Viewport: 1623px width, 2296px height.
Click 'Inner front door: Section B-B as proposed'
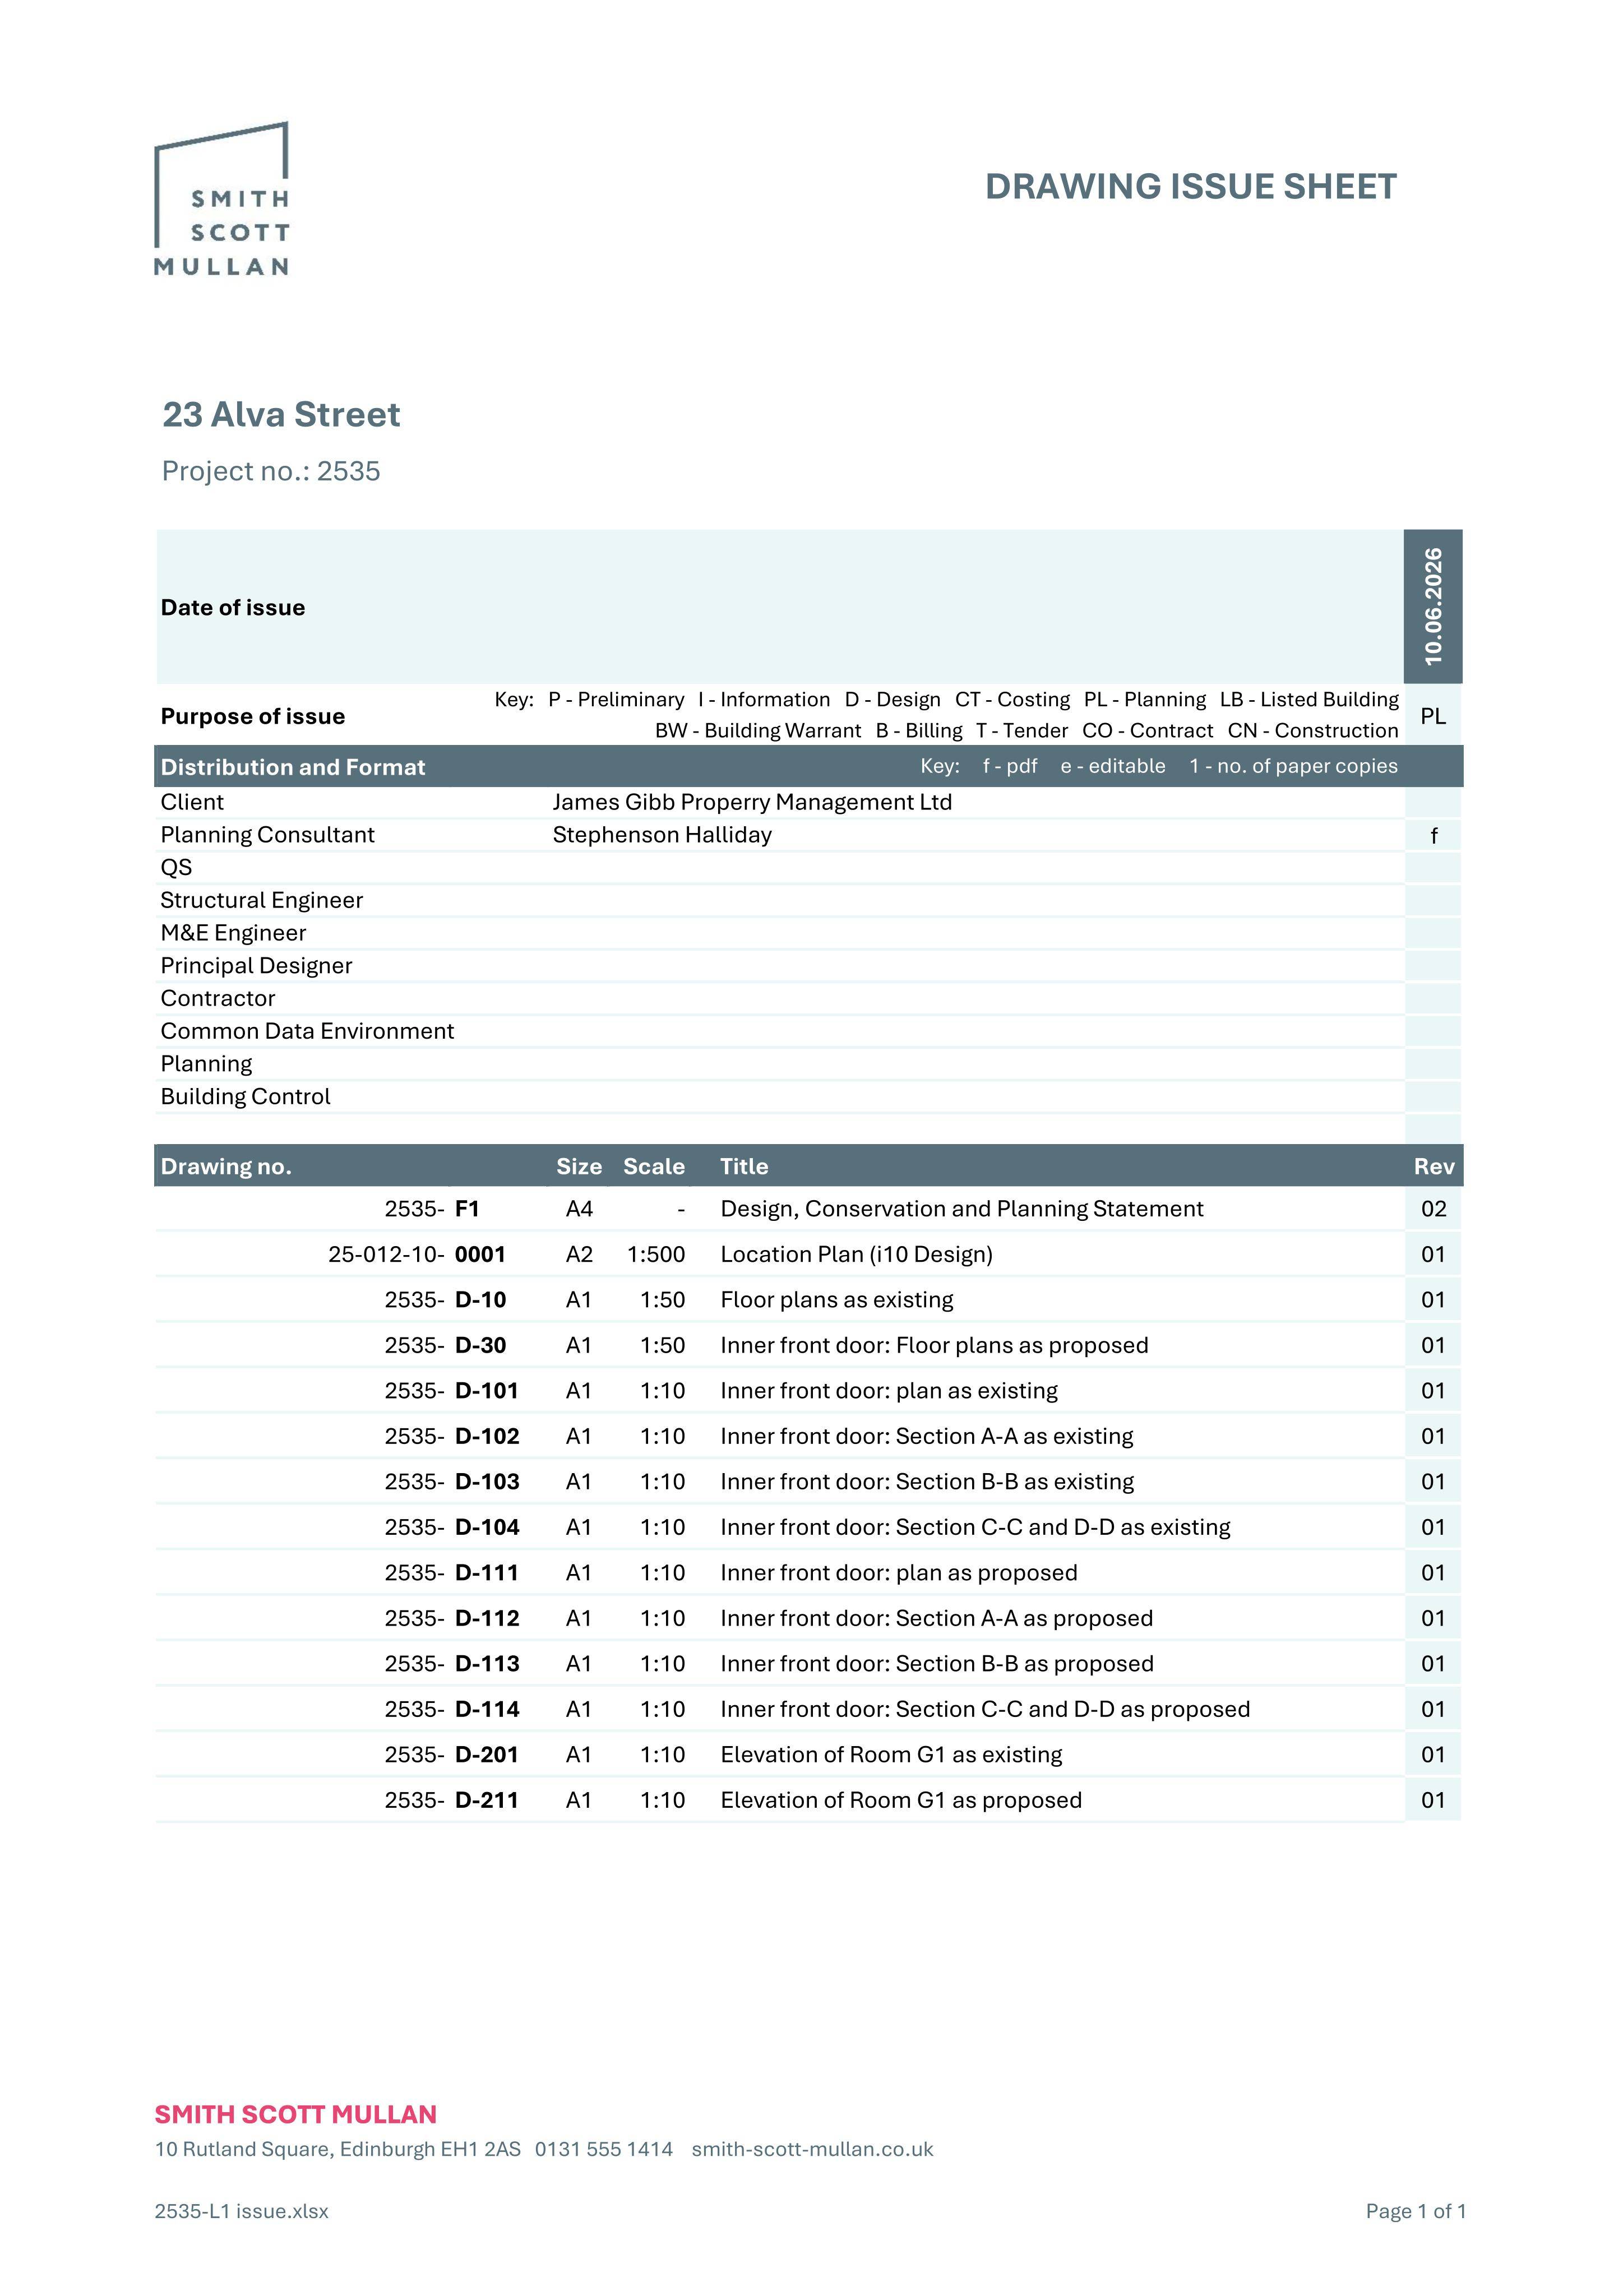(936, 1664)
